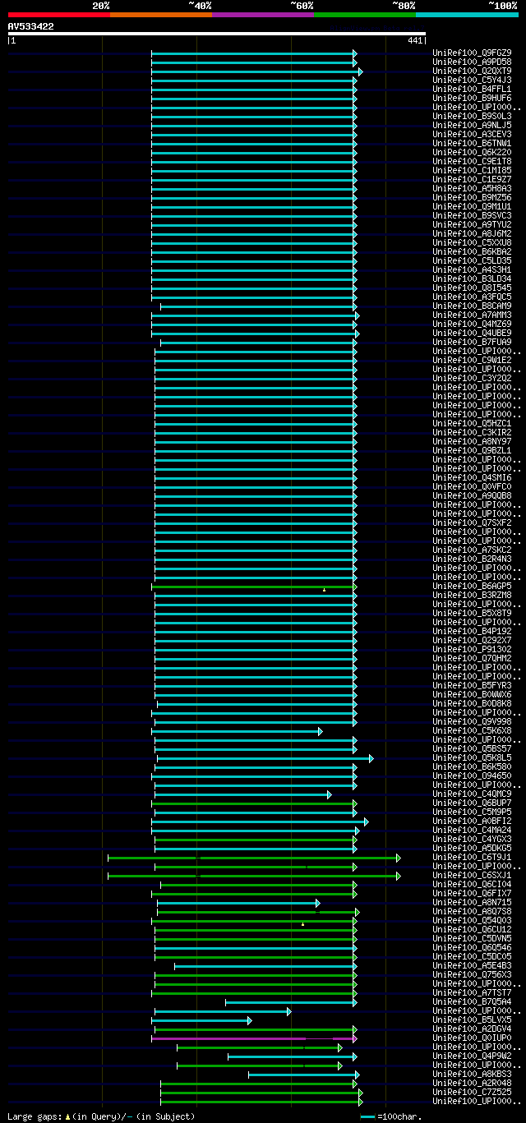This screenshot has width=526, height=1123.
Task: Select label UniRef100_A8KBS3
Action: click(472, 1074)
